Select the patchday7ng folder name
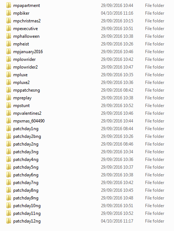The width and height of the screenshot is (174, 231). click(26, 183)
